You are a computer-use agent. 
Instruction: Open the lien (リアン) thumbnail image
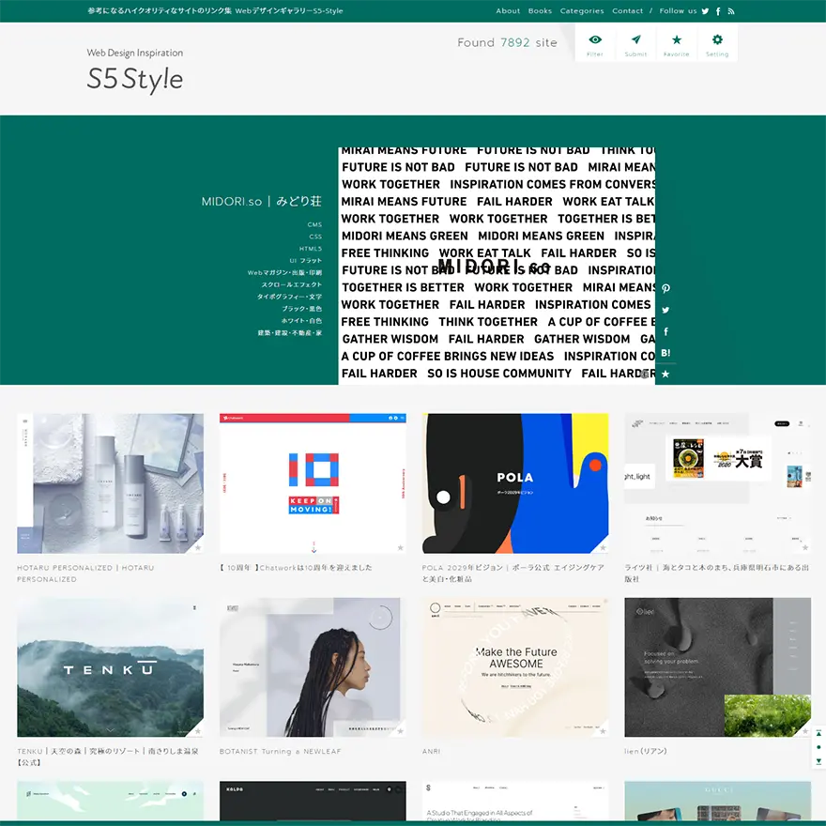pyautogui.click(x=717, y=667)
